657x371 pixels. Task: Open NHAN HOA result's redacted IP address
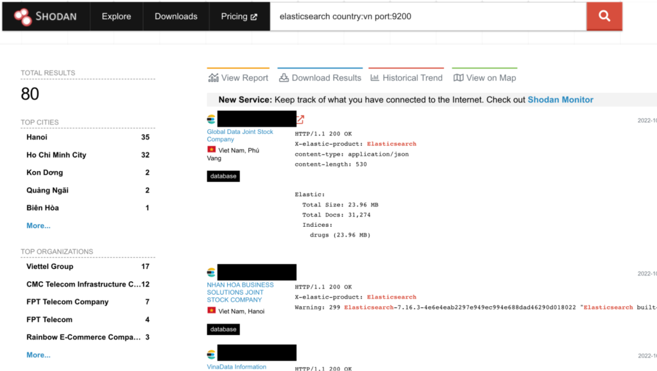coord(257,272)
